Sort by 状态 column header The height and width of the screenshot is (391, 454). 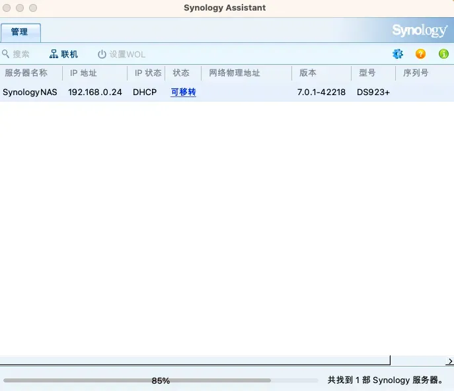pyautogui.click(x=183, y=73)
